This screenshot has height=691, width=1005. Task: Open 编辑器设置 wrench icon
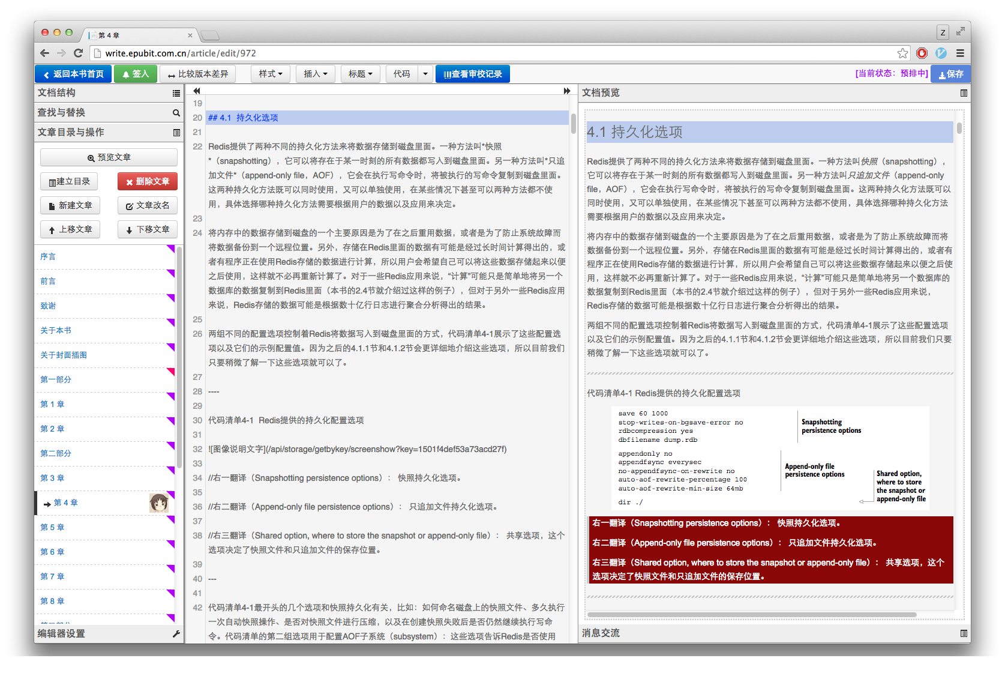tap(177, 633)
